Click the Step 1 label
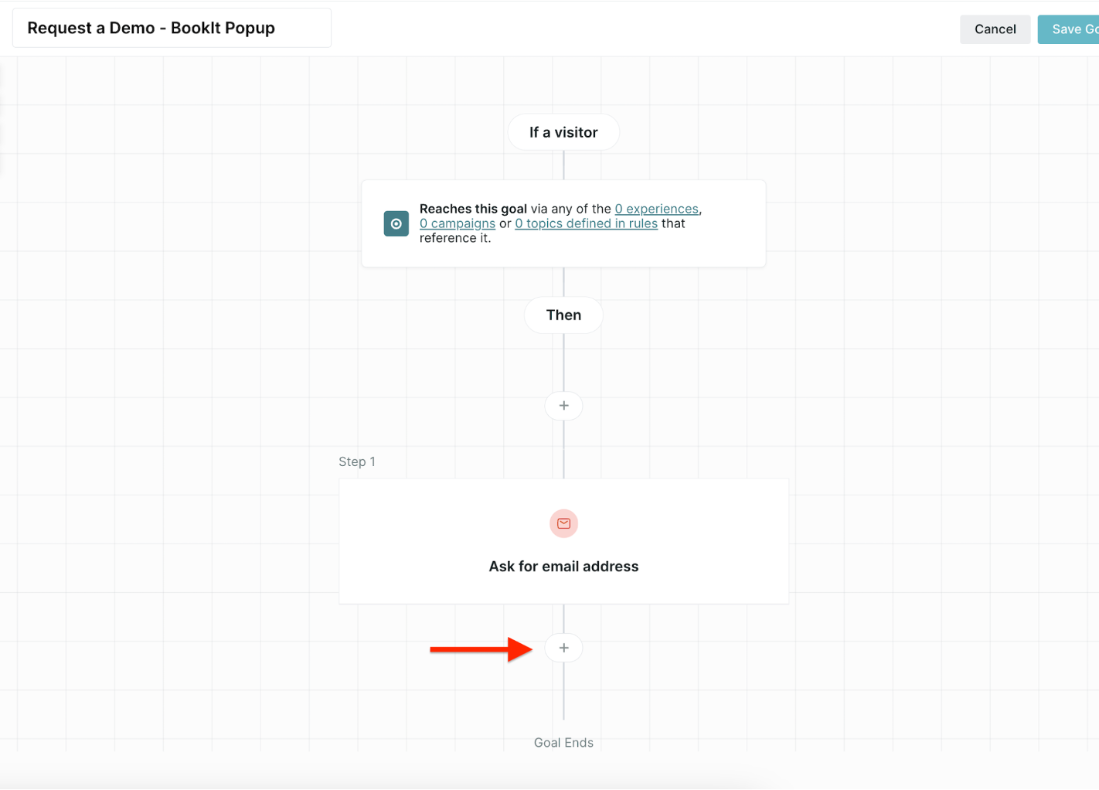 tap(357, 461)
